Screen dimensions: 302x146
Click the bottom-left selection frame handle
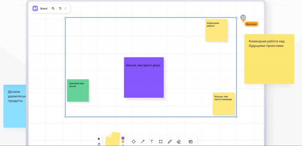(65, 117)
